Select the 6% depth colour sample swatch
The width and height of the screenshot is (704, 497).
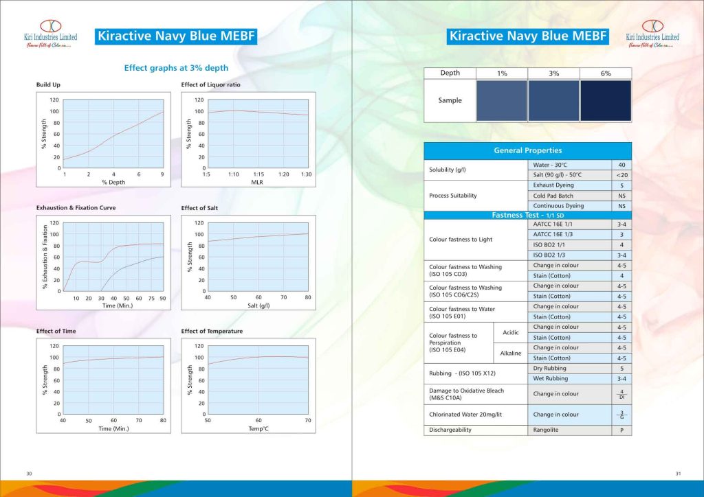(x=606, y=101)
